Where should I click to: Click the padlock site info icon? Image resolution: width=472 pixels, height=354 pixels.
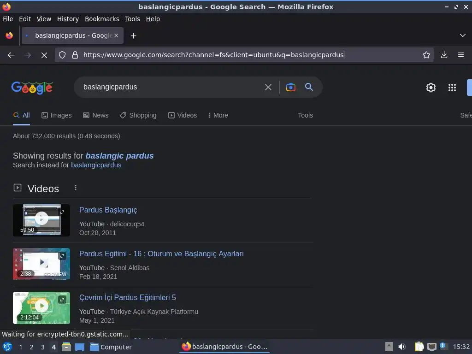(x=75, y=55)
